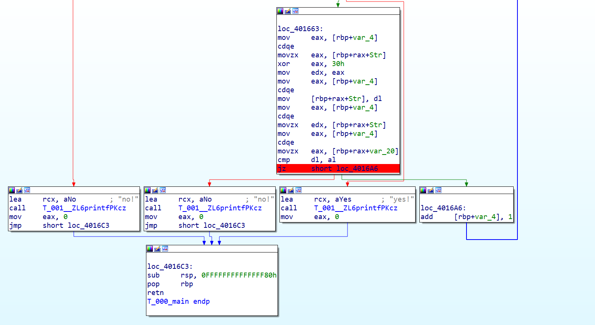
Task: Click the group nodes icon on the "yes!" block
Action: [298, 190]
